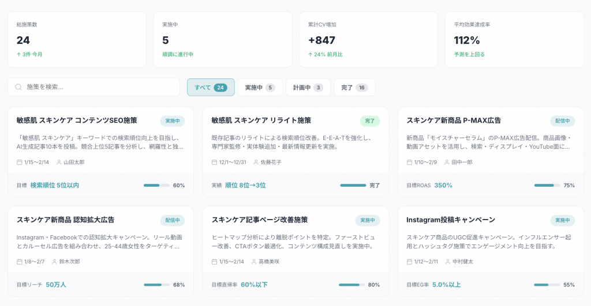Click calendar icon on Instagram投稿キャンペーン card
Image resolution: width=591 pixels, height=306 pixels.
coord(410,262)
